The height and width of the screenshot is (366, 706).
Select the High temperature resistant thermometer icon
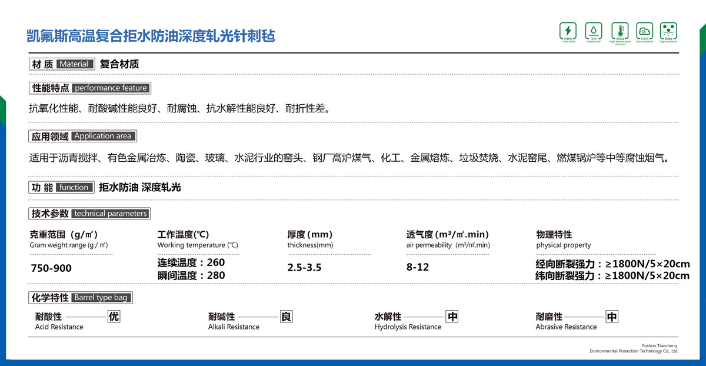pos(620,31)
